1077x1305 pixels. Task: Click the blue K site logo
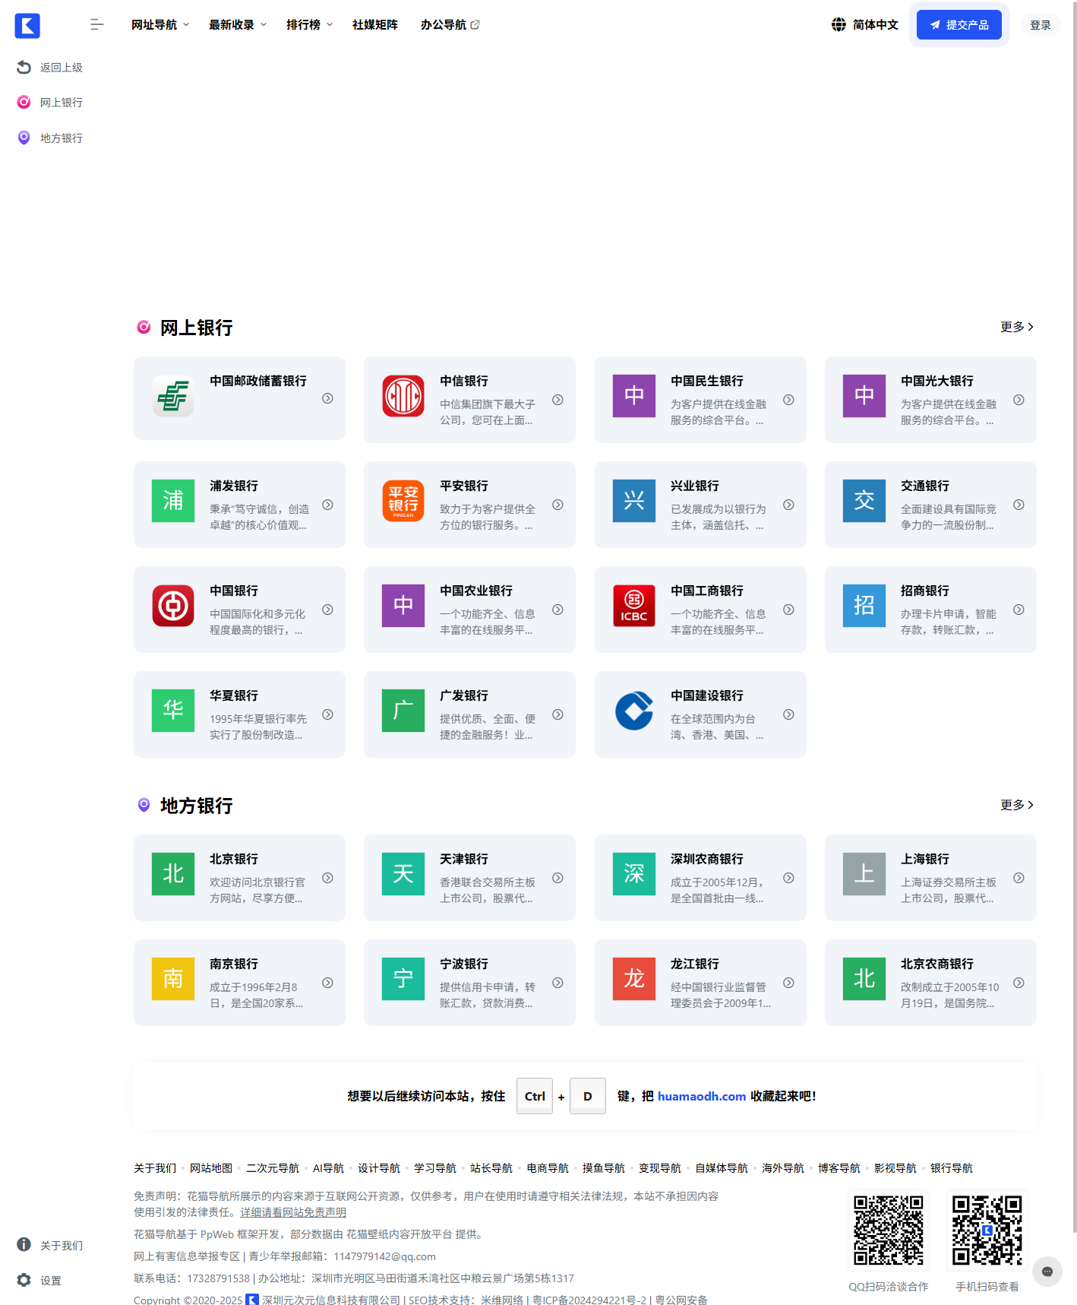click(x=27, y=25)
